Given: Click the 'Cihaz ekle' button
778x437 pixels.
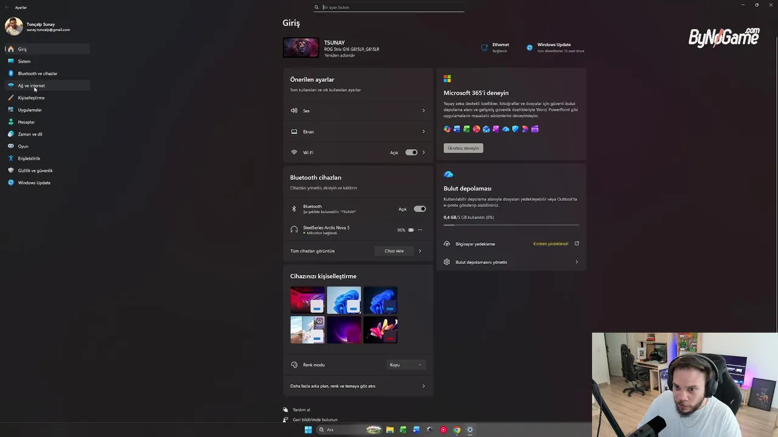Looking at the screenshot, I should [394, 251].
